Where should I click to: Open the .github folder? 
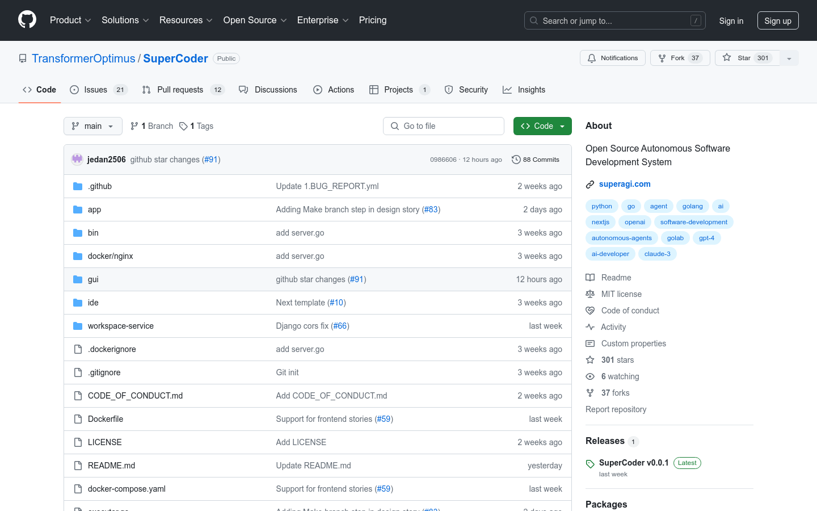click(x=100, y=186)
